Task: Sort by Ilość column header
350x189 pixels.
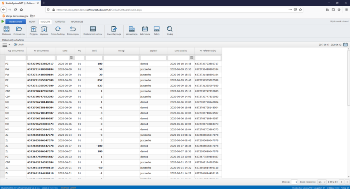Action: (x=94, y=51)
